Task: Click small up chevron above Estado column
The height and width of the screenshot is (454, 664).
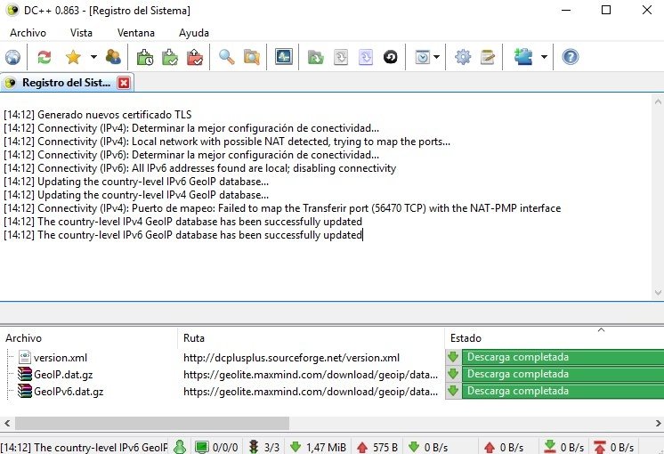Action: pos(601,330)
